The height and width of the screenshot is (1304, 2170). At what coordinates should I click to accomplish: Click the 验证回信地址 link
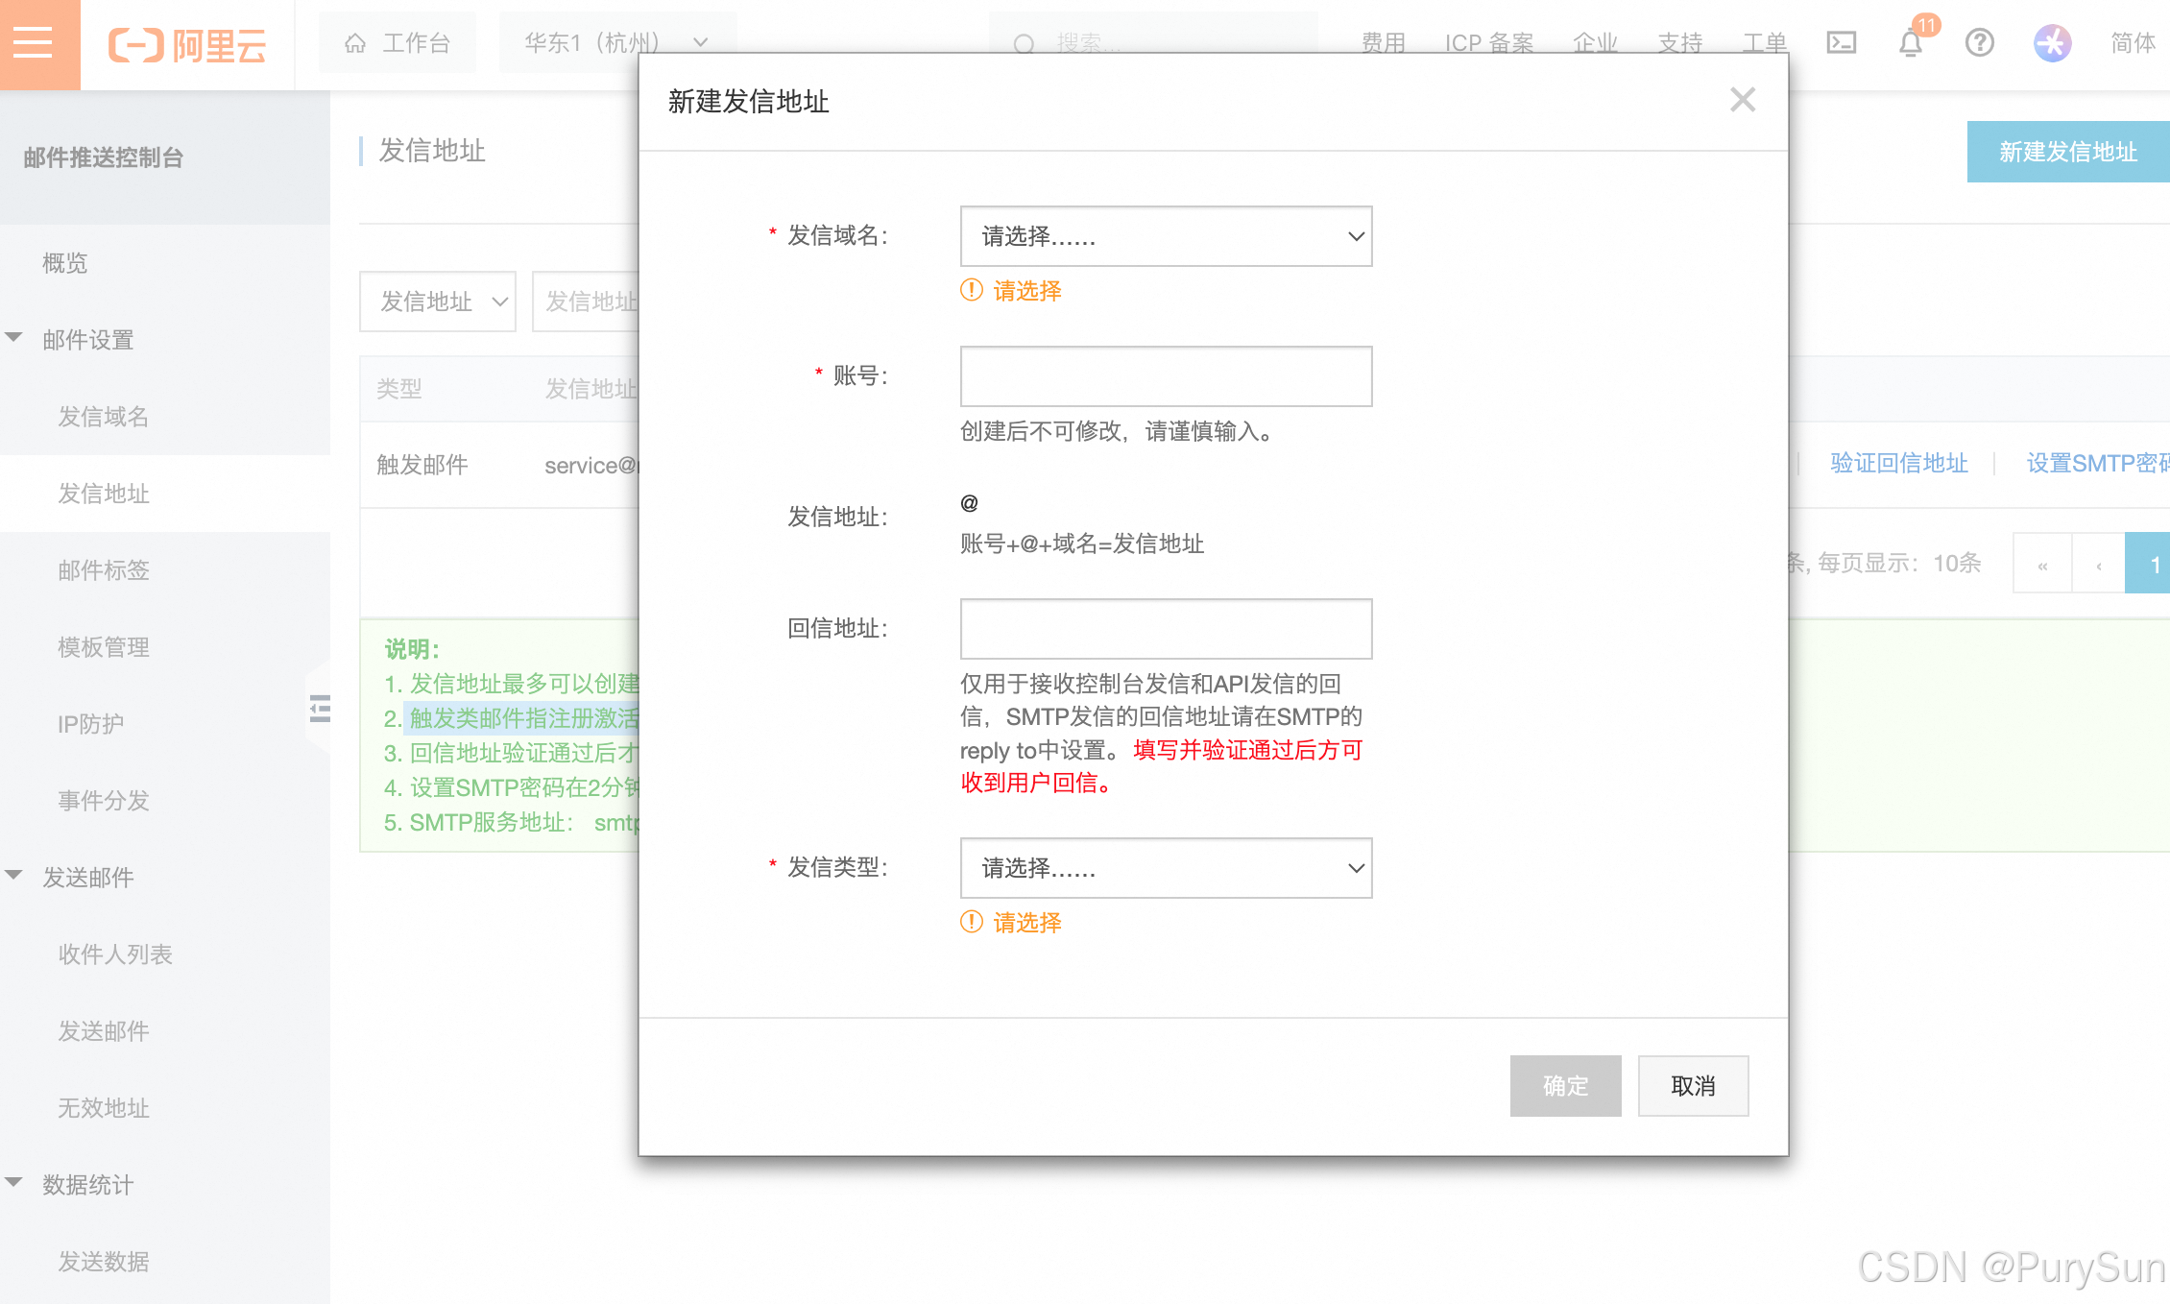(1898, 464)
